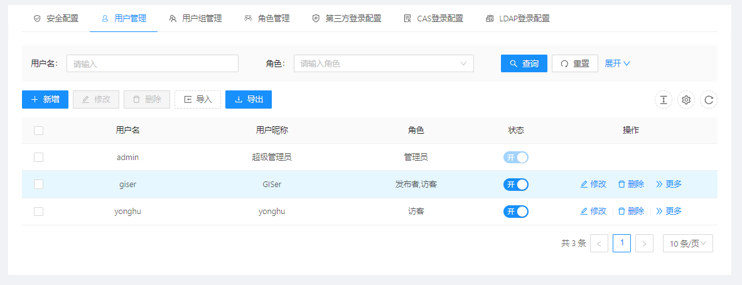Click 修改 edit icon for giser row
742x285 pixels.
[584, 185]
